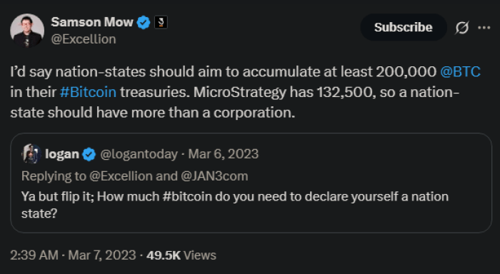Image resolution: width=500 pixels, height=274 pixels.
Task: Open the three-dot more options menu
Action: (484, 28)
